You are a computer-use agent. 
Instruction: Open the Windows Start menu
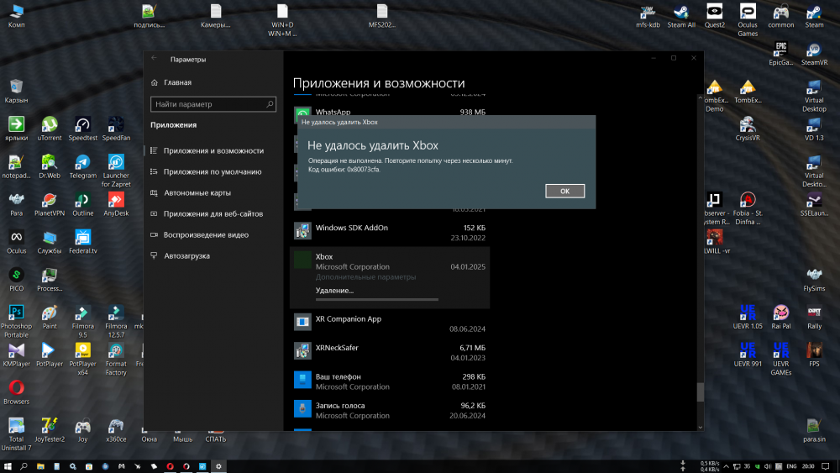(8, 466)
